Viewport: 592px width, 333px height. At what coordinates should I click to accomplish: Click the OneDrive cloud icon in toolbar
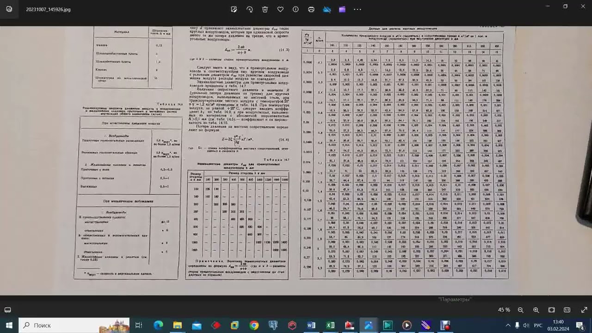coord(327,9)
